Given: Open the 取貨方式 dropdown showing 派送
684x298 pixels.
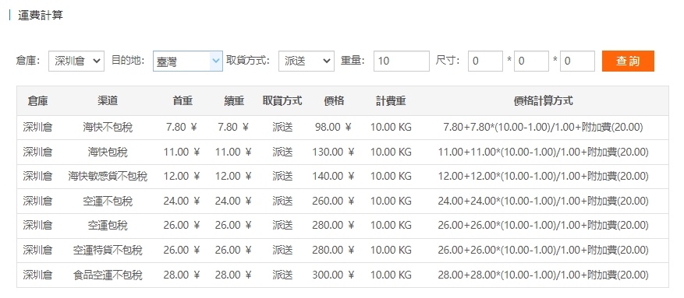Looking at the screenshot, I should click(x=307, y=61).
